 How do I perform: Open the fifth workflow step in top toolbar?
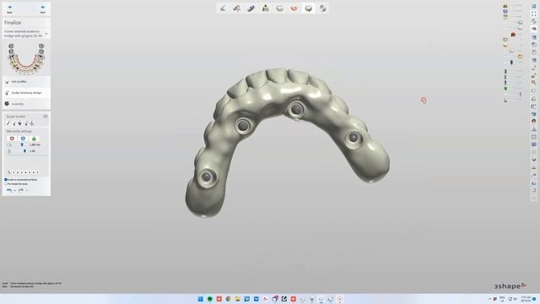280,8
